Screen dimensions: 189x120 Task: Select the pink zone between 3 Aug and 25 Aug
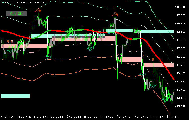tap(130, 60)
